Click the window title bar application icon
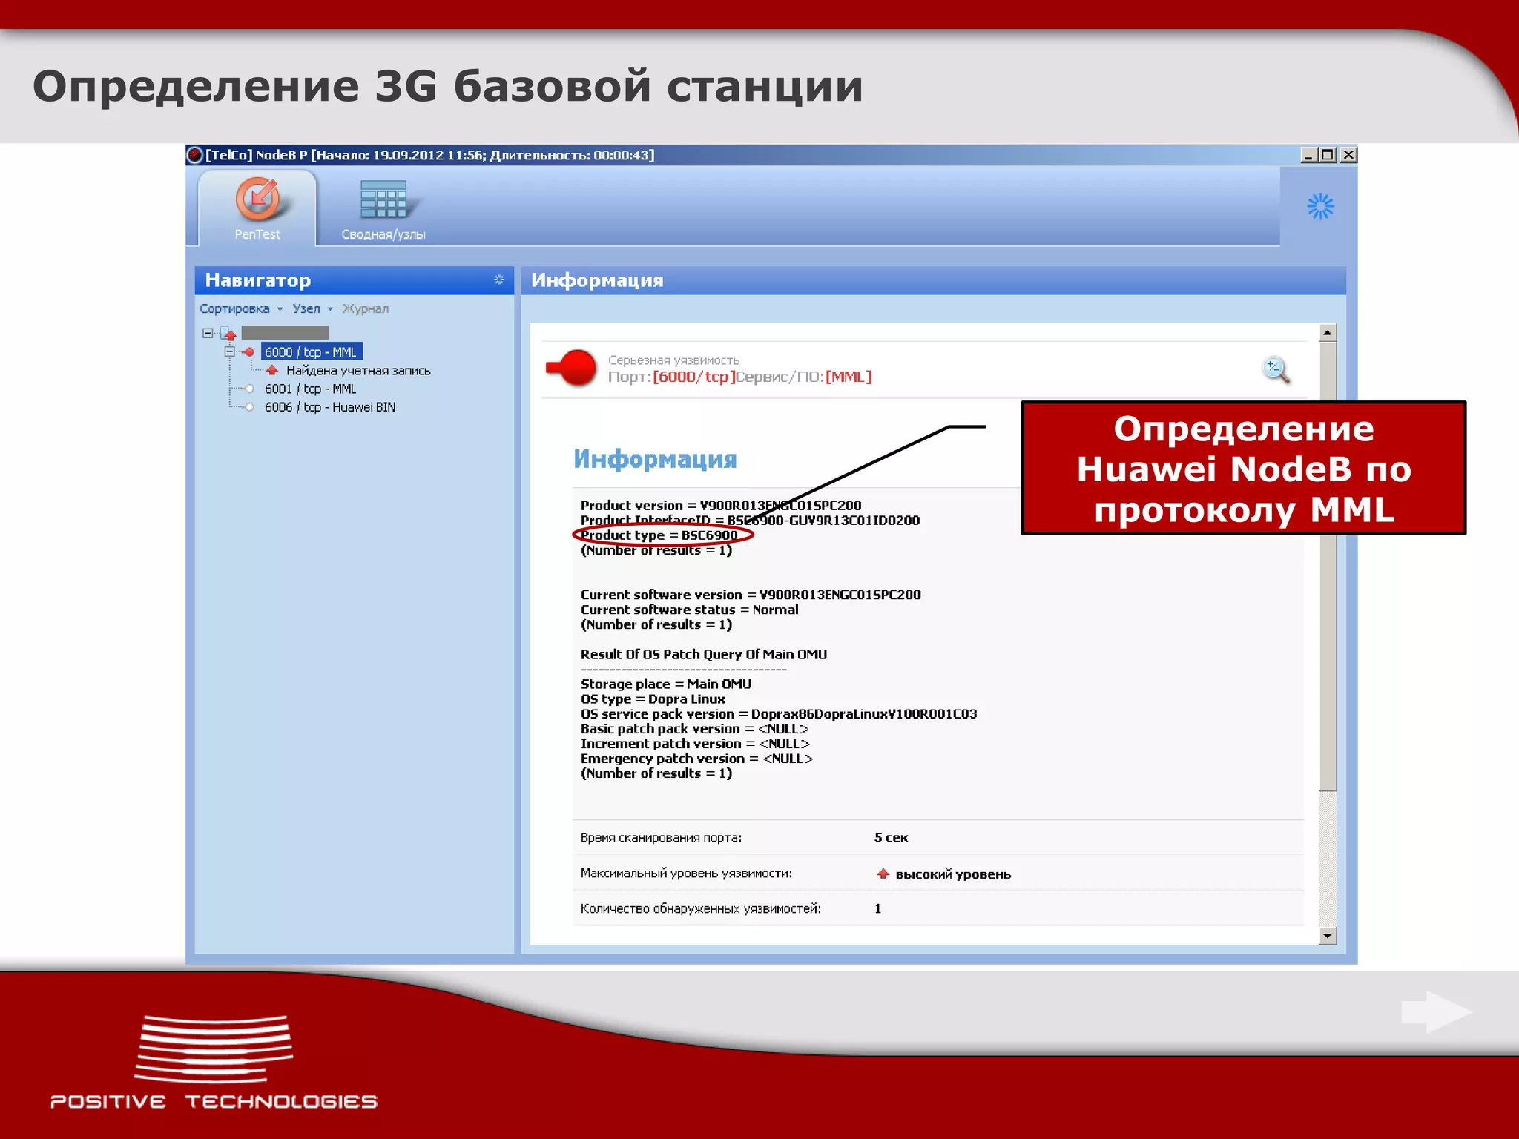 click(195, 155)
